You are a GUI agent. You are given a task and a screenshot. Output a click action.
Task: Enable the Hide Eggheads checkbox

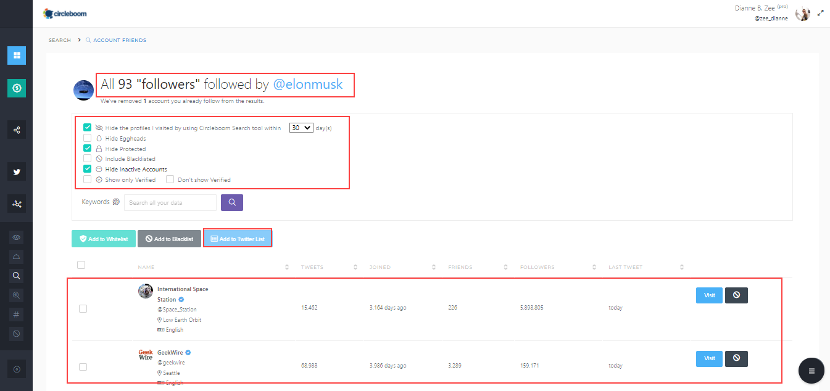point(88,138)
